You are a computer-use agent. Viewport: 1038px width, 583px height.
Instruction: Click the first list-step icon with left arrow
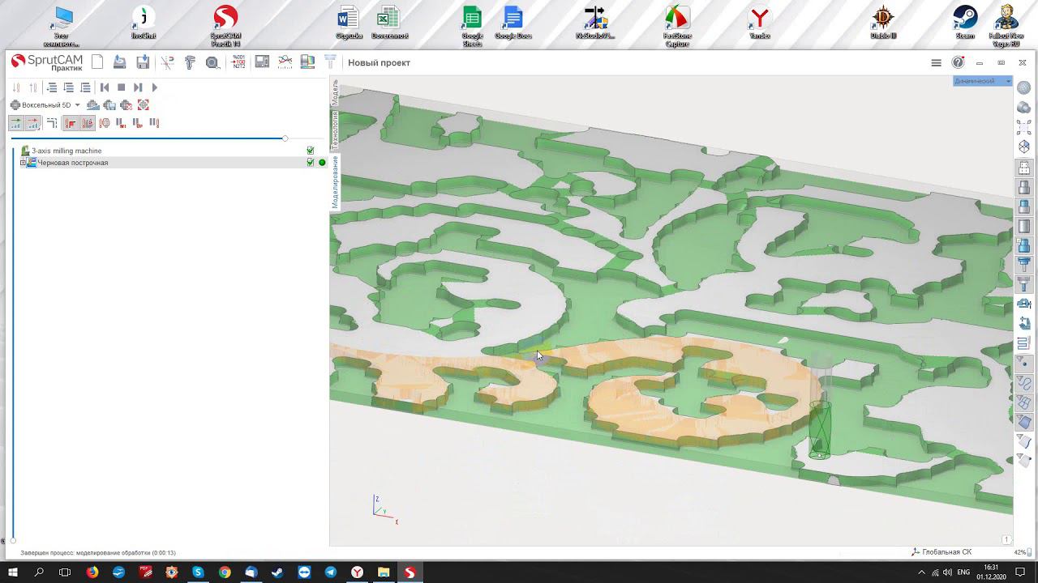52,87
